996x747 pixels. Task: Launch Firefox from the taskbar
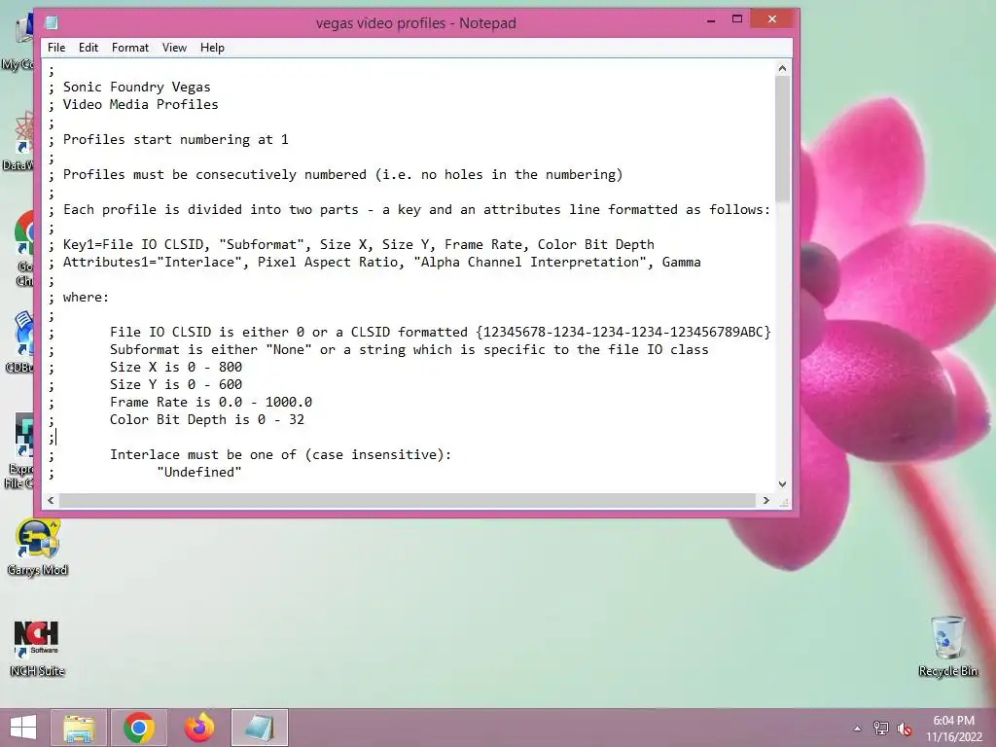point(198,728)
